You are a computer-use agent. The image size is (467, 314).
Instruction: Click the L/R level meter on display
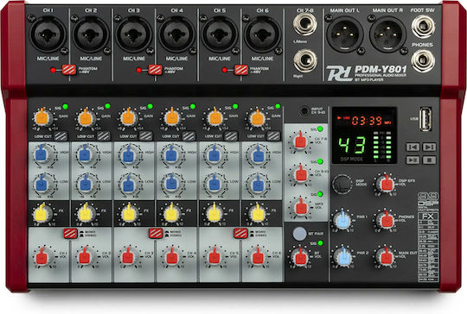point(382,146)
